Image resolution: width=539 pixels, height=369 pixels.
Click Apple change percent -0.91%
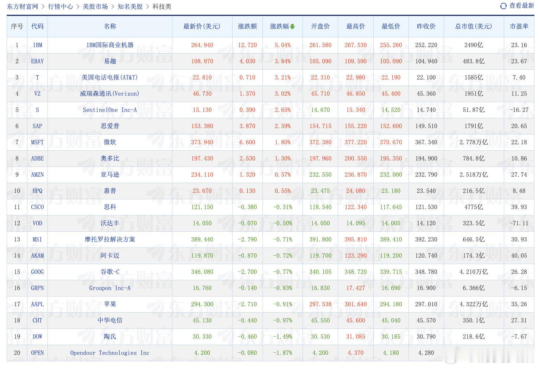[283, 304]
